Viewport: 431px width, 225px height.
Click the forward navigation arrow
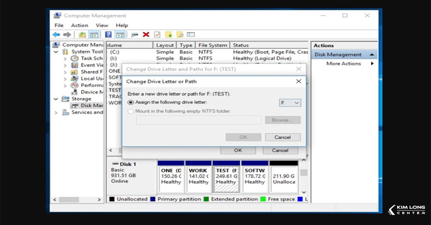[67, 34]
